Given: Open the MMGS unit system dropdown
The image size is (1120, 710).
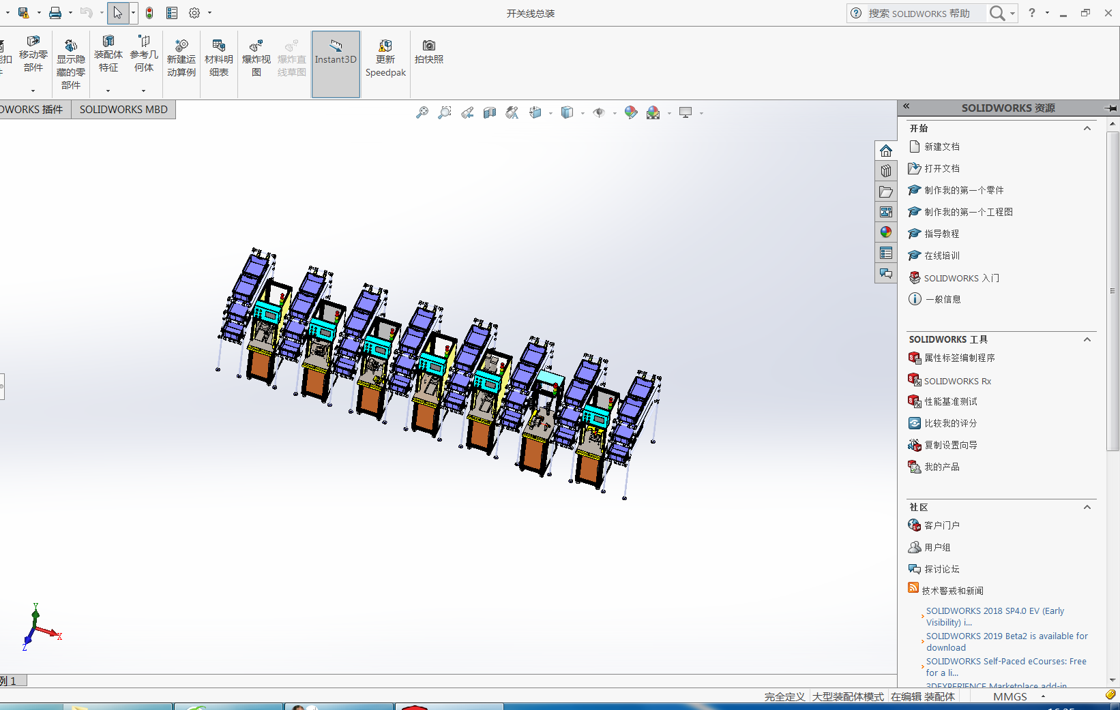Looking at the screenshot, I should (1043, 696).
